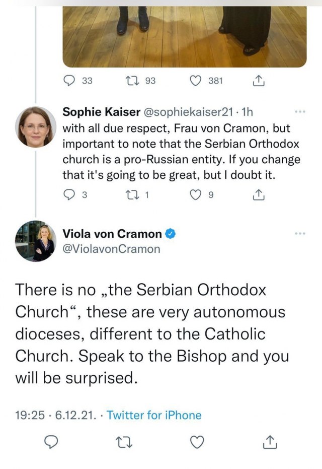The width and height of the screenshot is (322, 469).
Task: Retweet Viola von Cramon's main tweet
Action: [x=124, y=442]
